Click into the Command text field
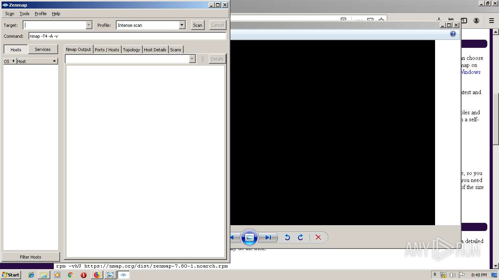This screenshot has width=499, height=280. 127,36
